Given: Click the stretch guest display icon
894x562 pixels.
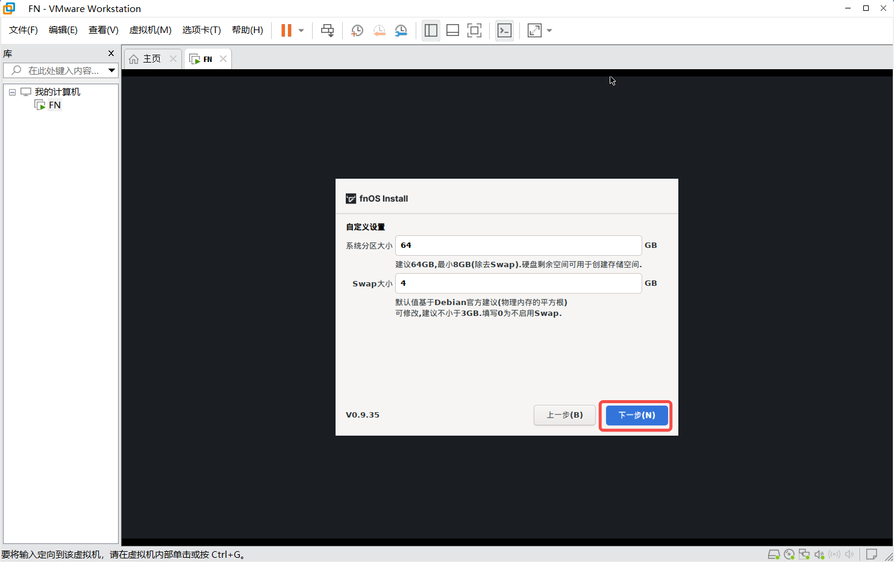Looking at the screenshot, I should coord(534,30).
